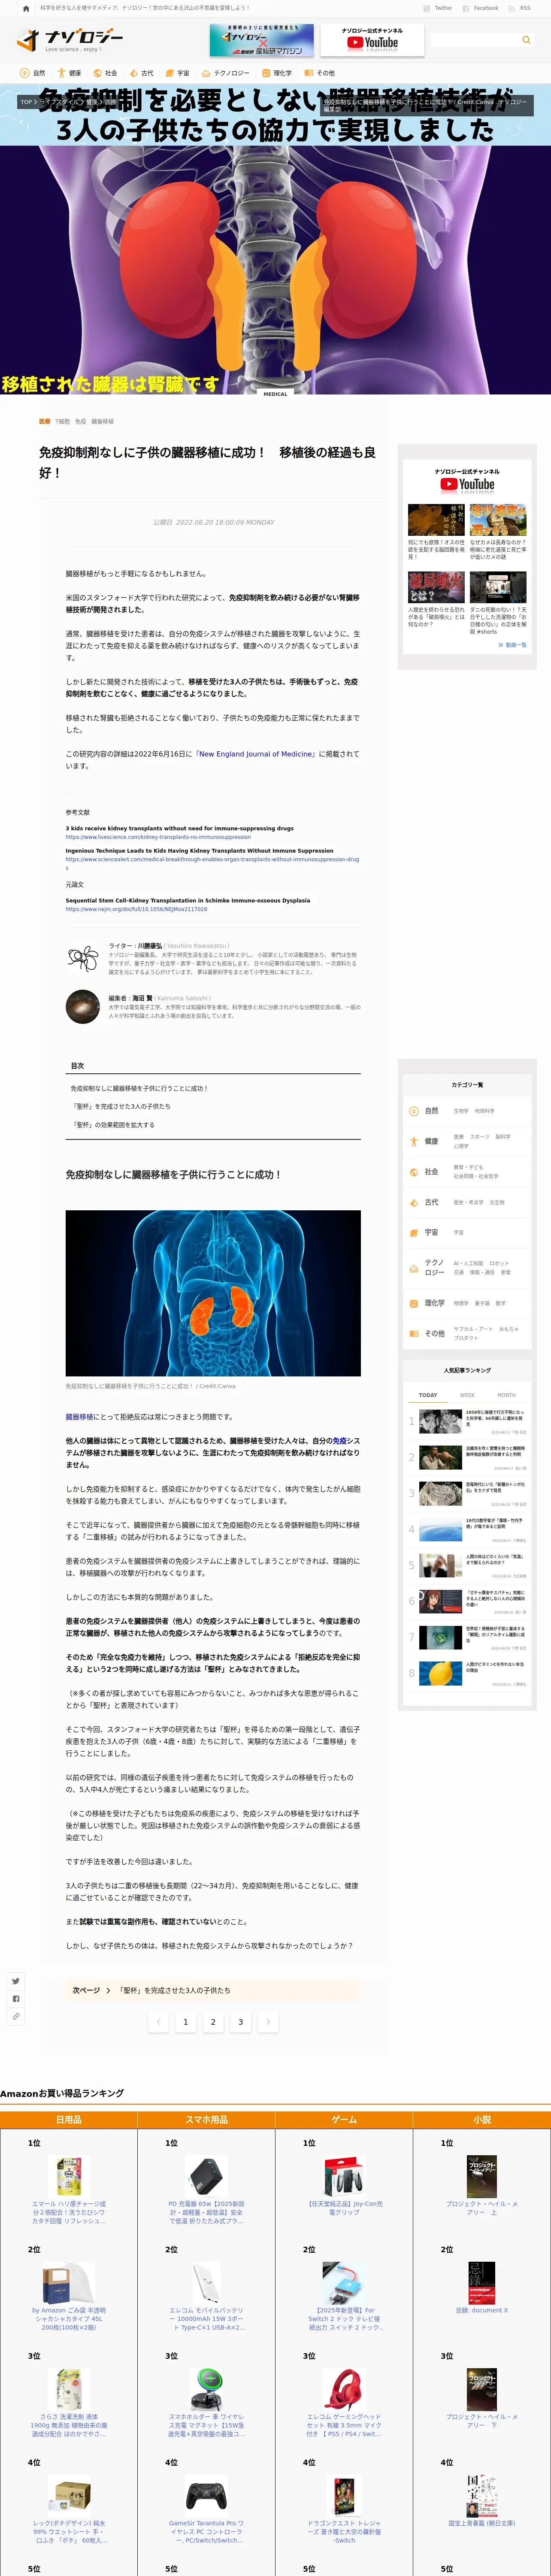This screenshot has width=551, height=2576.
Task: Open rank 8 lemon thumbnail article
Action: 441,1673
